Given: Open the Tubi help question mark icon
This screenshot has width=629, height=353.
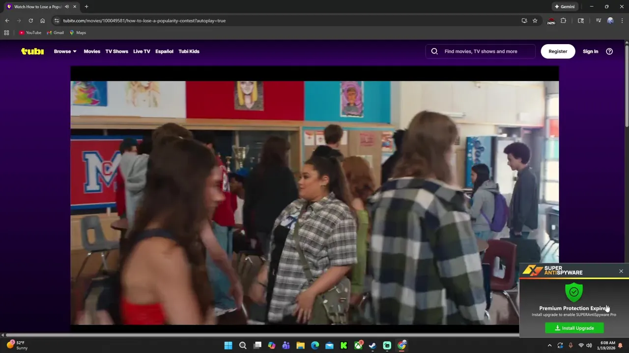Looking at the screenshot, I should point(609,51).
